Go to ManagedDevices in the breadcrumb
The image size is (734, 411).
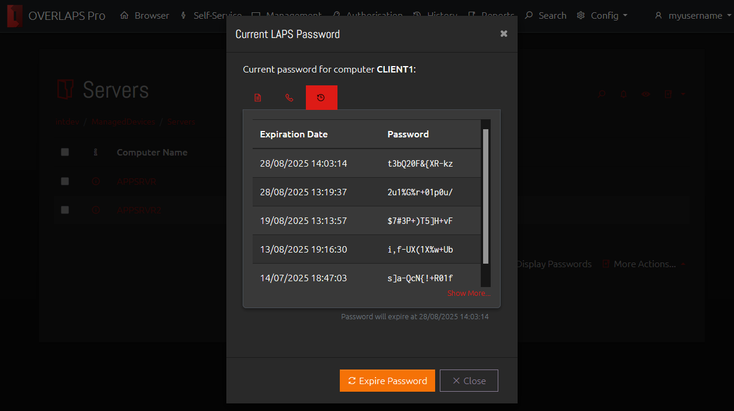pos(123,122)
